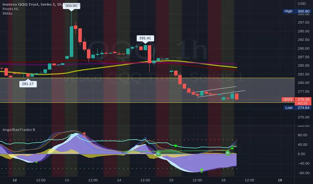Click the right green R marker in oscillator
Image resolution: width=313 pixels, height=184 pixels.
[x=228, y=153]
